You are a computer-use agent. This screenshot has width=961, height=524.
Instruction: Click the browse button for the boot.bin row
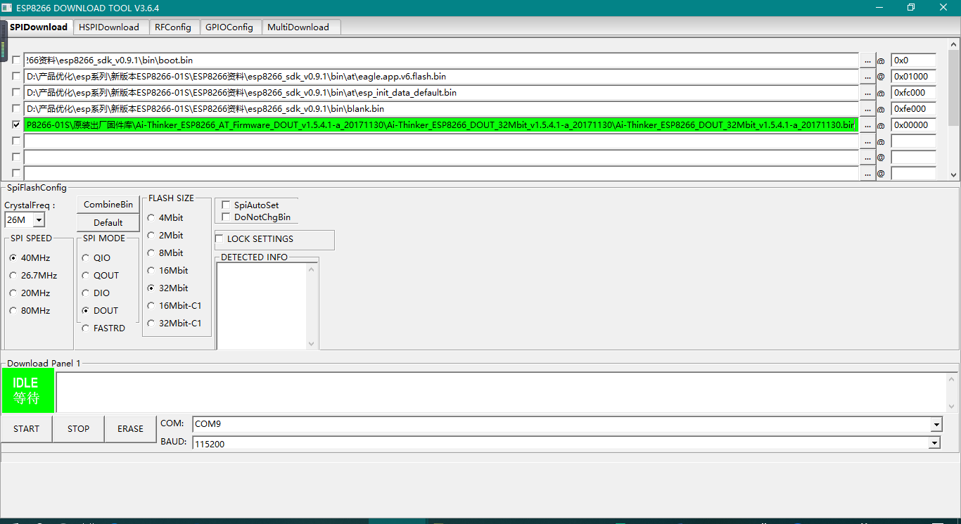[867, 60]
